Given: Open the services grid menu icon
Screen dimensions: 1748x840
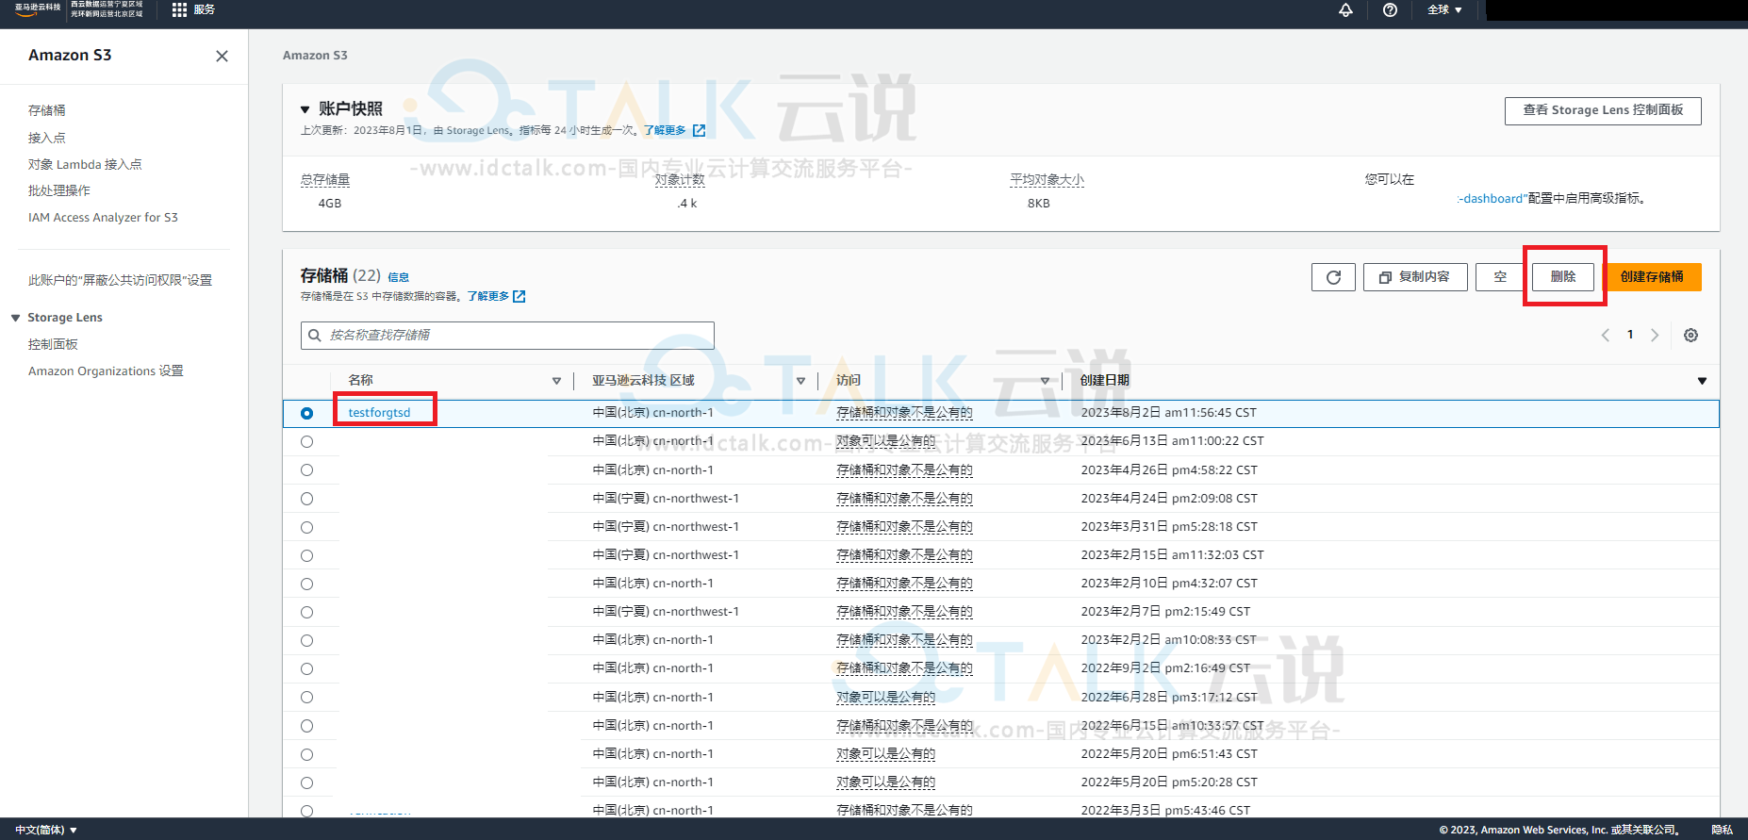Looking at the screenshot, I should [179, 9].
